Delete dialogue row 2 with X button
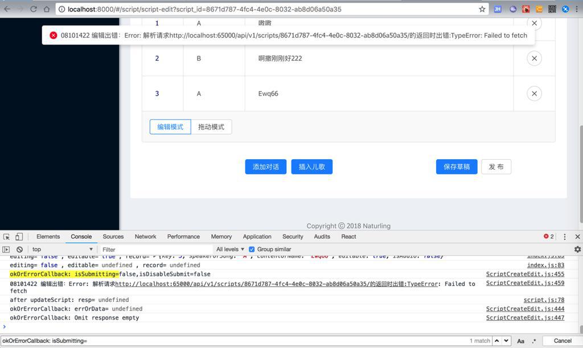The height and width of the screenshot is (348, 583). click(x=534, y=59)
